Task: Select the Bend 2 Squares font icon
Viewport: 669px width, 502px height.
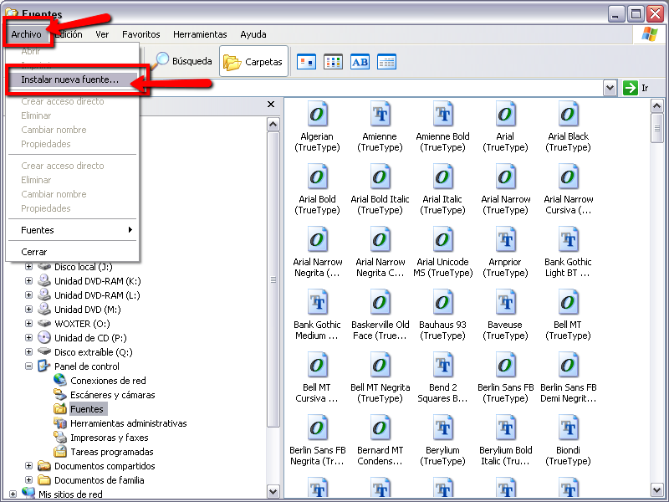Action: pyautogui.click(x=442, y=365)
